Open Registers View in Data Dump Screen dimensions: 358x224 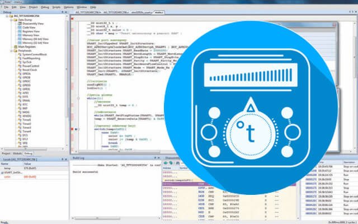[31, 31]
